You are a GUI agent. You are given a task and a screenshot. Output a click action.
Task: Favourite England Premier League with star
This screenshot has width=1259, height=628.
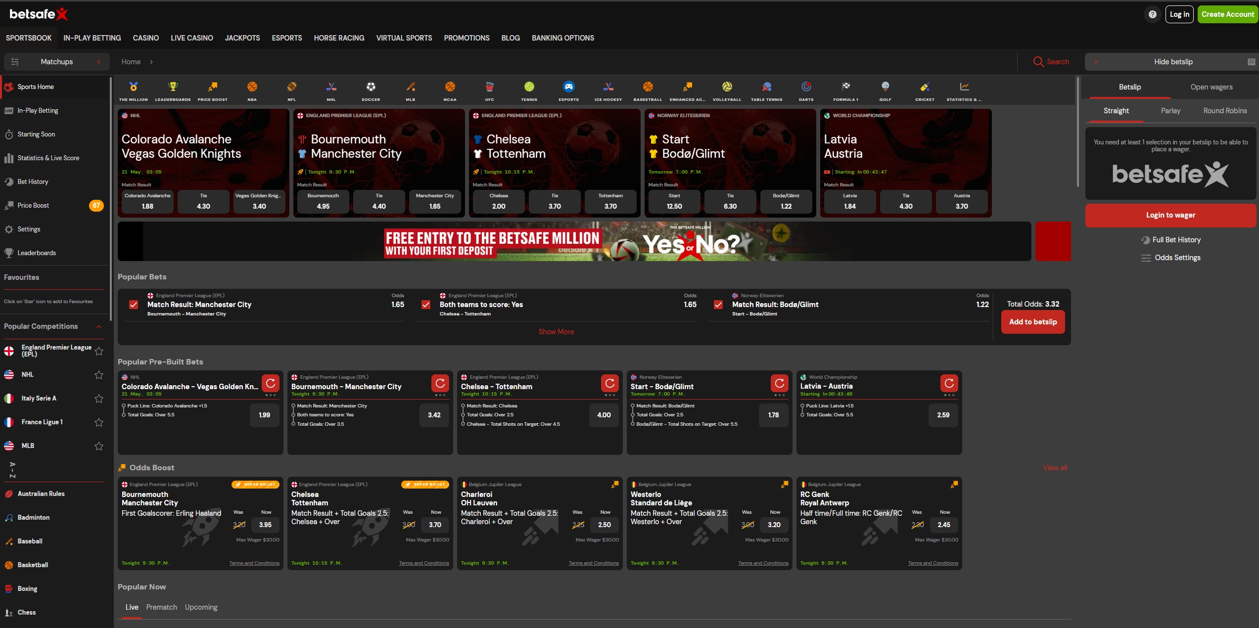pos(99,351)
